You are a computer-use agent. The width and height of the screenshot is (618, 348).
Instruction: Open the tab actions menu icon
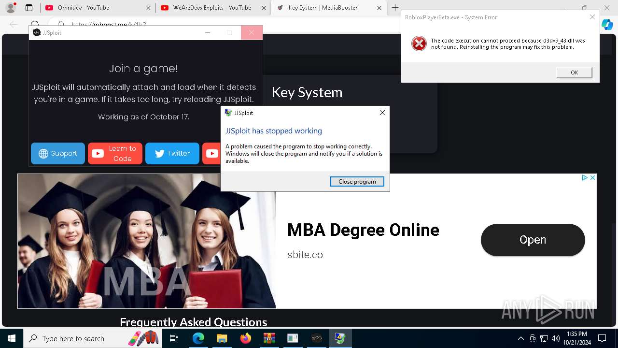point(29,8)
